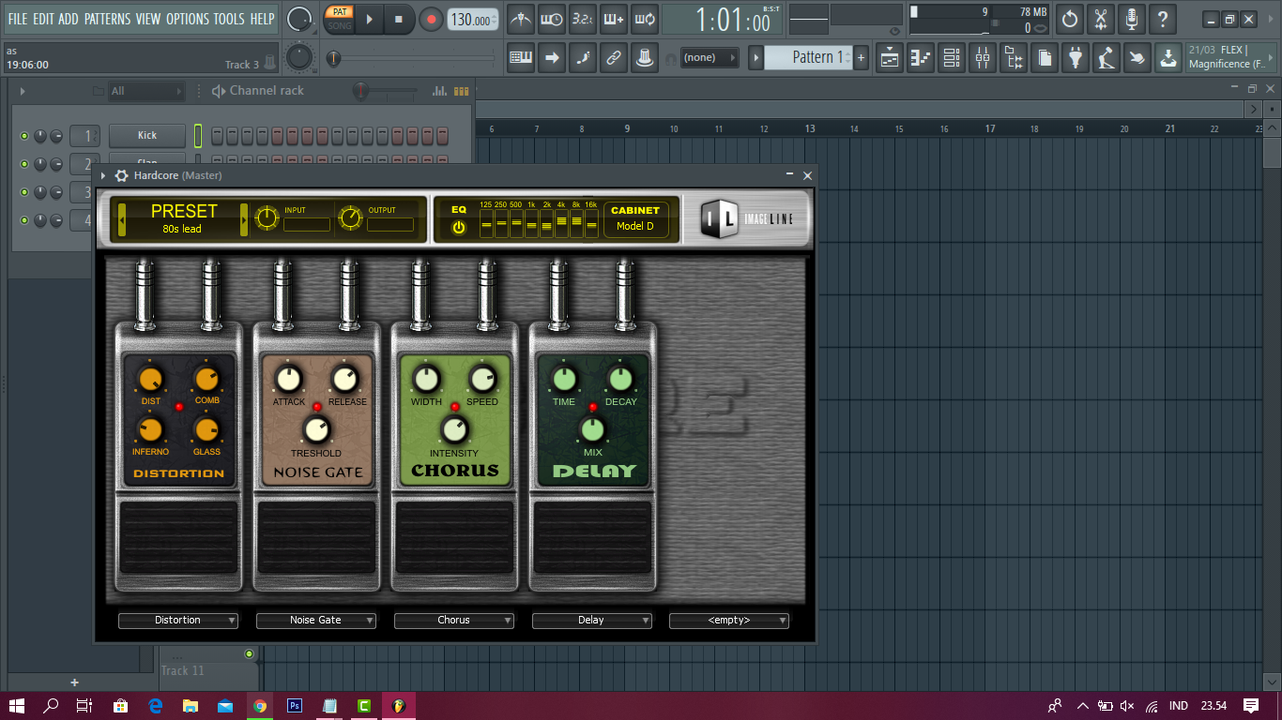
Task: Open Google Chrome from the taskbar
Action: (259, 706)
